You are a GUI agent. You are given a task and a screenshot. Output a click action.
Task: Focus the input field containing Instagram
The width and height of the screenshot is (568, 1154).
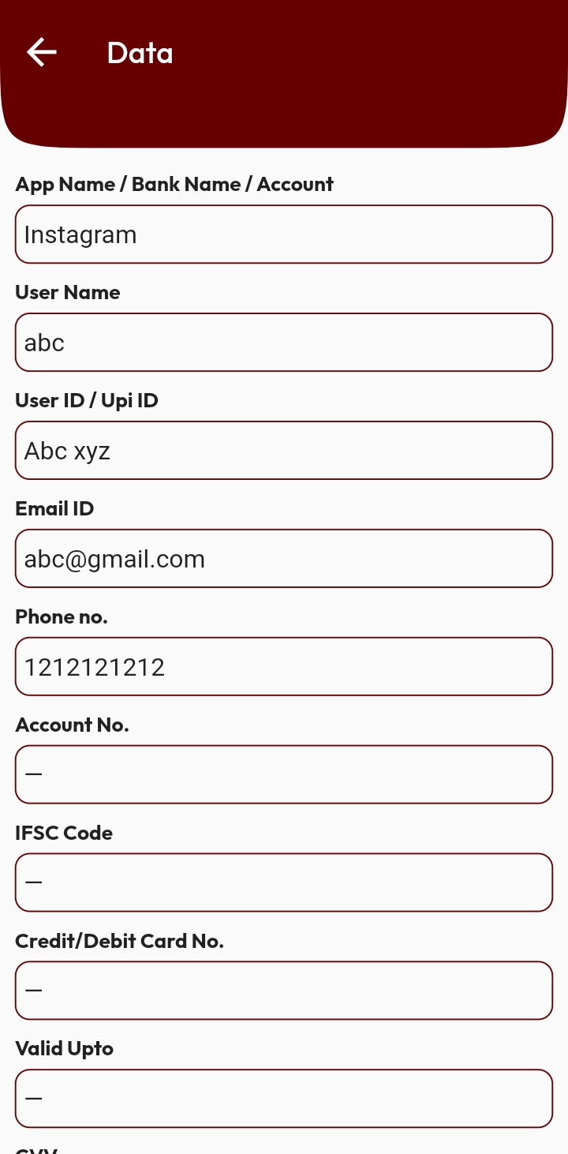284,234
